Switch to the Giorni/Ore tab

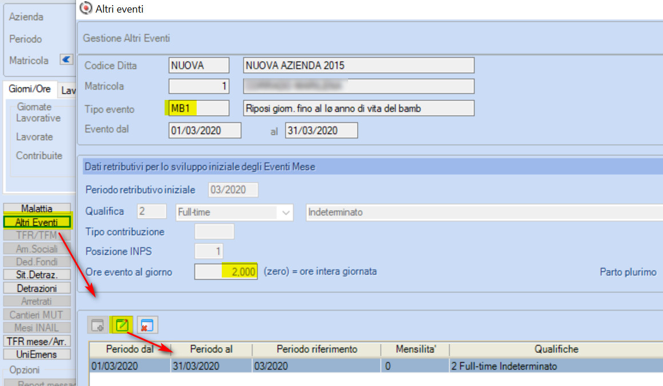coord(30,89)
